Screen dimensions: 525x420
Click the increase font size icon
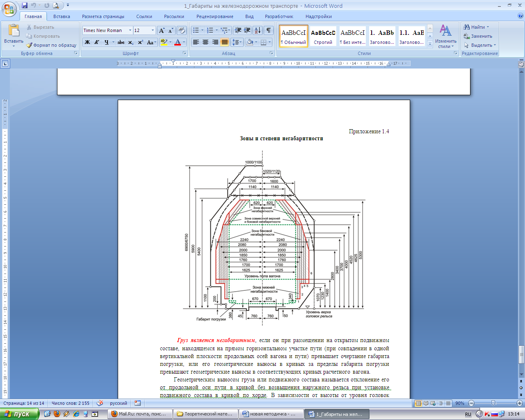(162, 30)
